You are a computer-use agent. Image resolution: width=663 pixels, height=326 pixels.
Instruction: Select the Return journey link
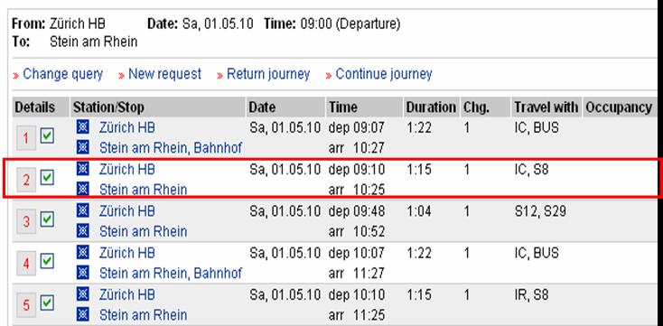268,74
